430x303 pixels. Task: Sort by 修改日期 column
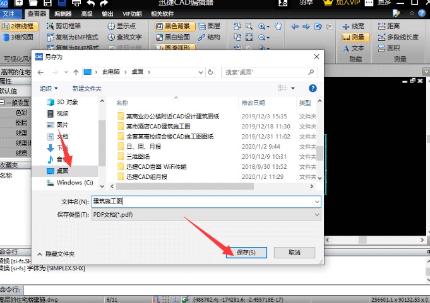click(x=253, y=103)
